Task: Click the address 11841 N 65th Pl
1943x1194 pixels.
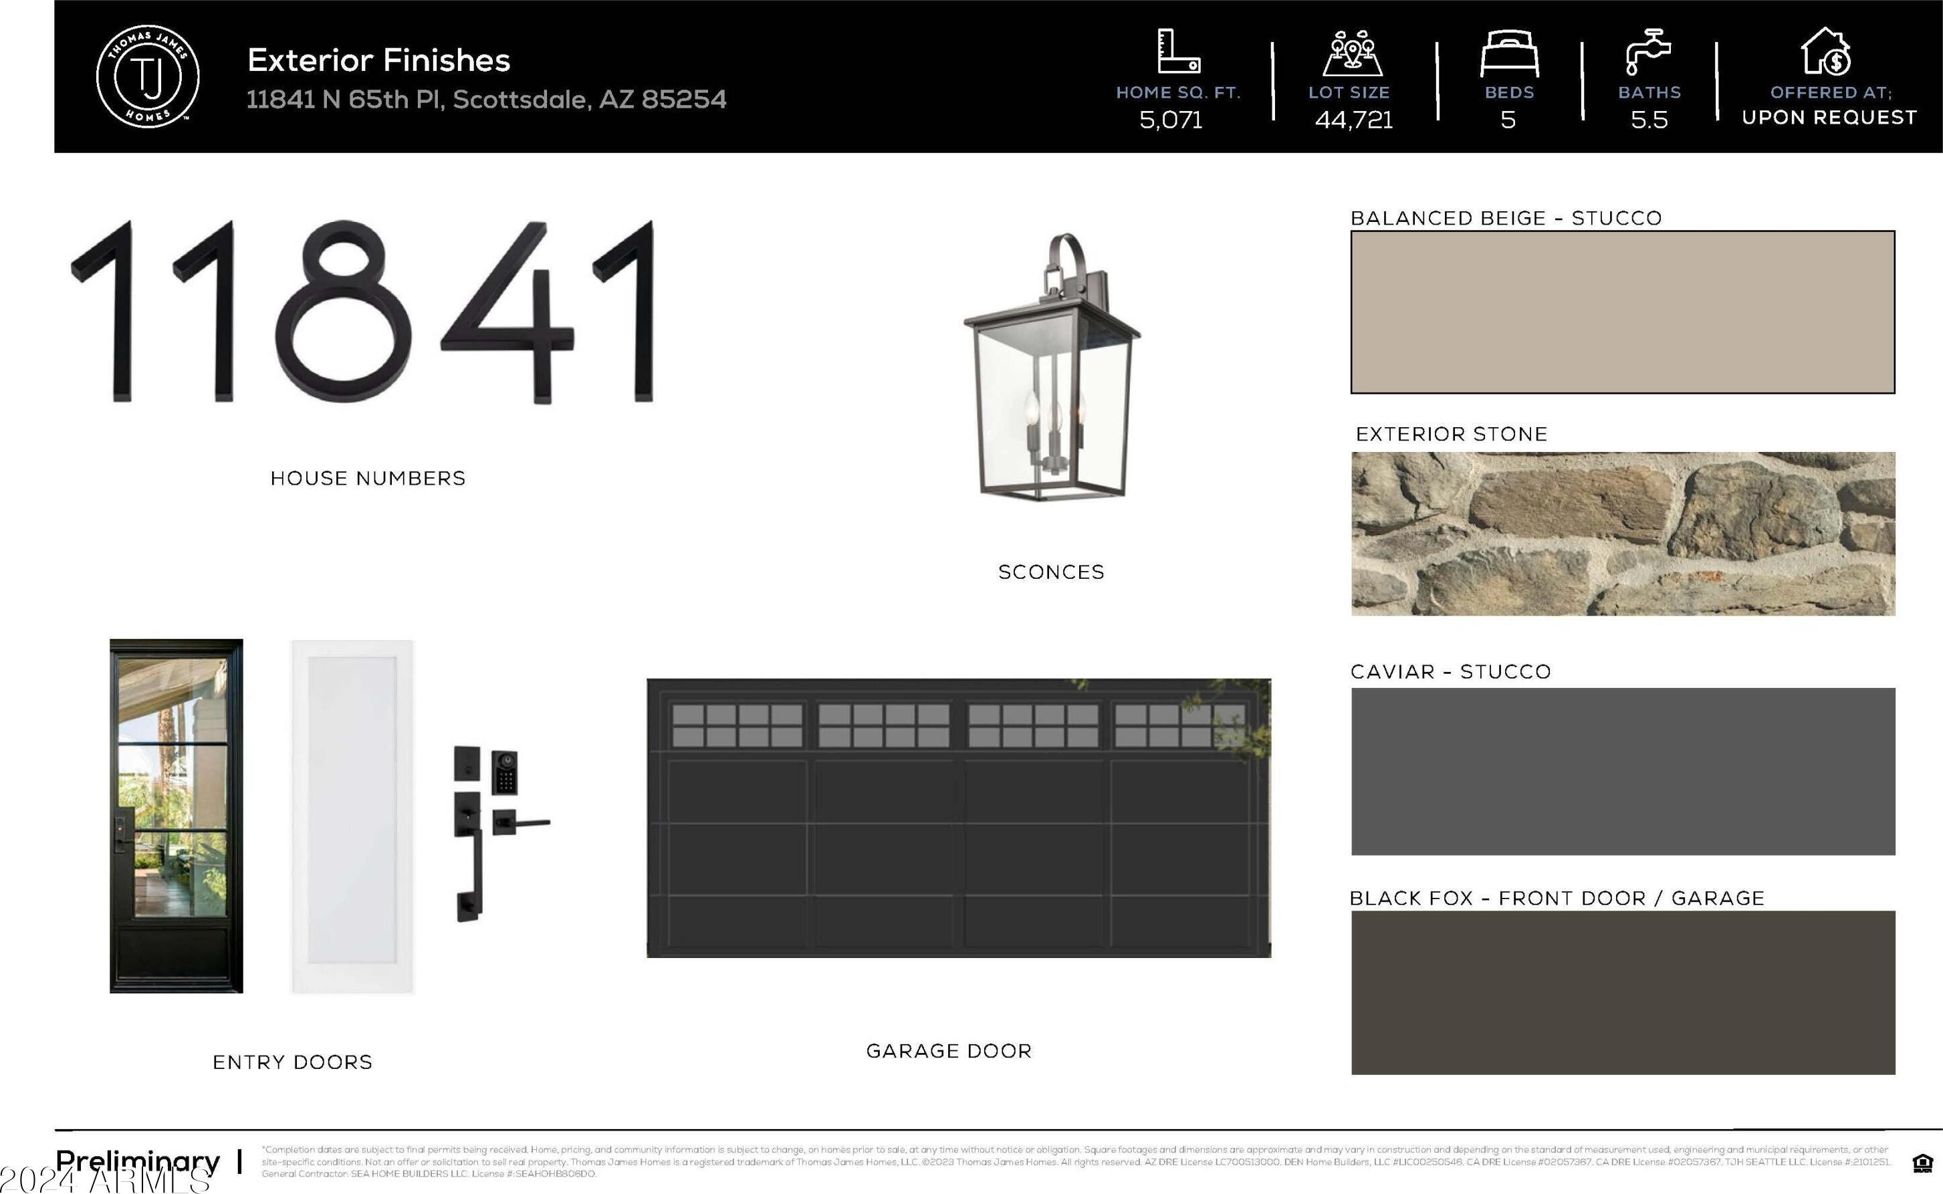Action: pos(485,100)
